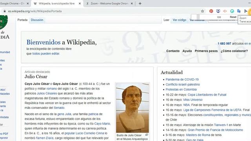The width and height of the screenshot is (251, 141).
Task: Open Conflicto israelí-palestino link
Action: click(183, 85)
